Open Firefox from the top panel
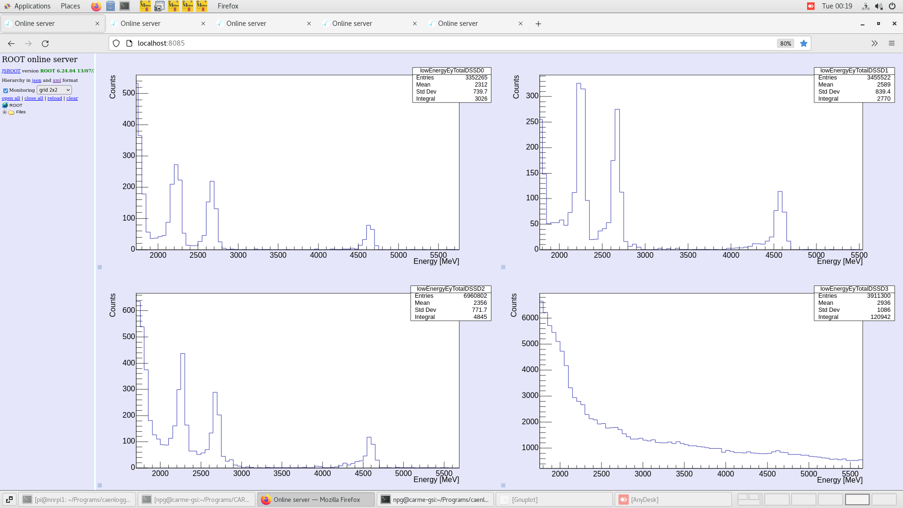The height and width of the screenshot is (508, 903). pyautogui.click(x=95, y=6)
